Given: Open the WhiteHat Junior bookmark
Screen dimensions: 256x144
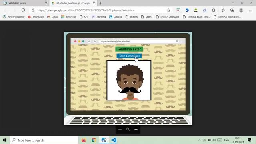Looking at the screenshot, I should tap(14, 17).
